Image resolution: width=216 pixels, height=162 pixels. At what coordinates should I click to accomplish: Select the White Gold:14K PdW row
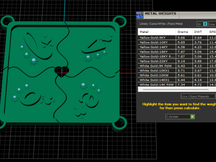coord(177,85)
